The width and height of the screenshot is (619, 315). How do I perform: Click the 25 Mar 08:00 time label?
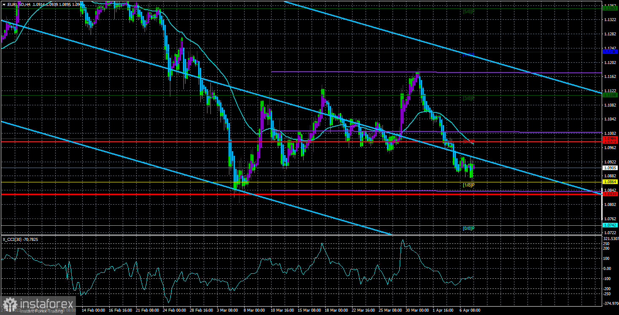coord(390,310)
